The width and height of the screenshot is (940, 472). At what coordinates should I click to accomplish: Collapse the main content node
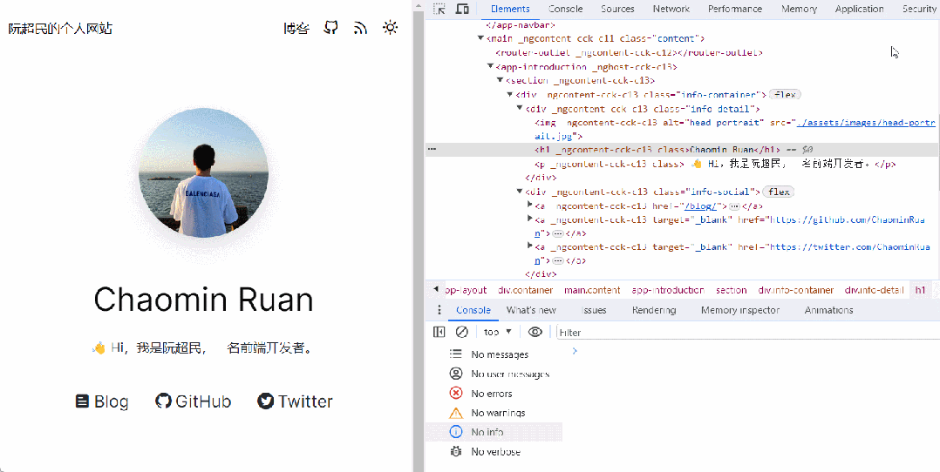coord(480,38)
